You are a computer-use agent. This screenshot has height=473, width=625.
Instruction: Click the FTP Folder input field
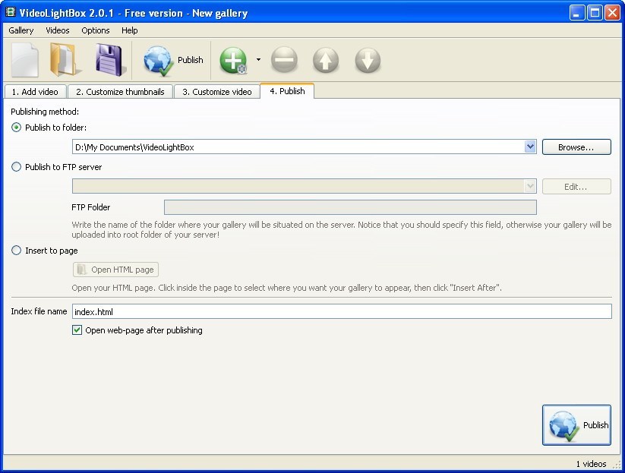tap(350, 207)
